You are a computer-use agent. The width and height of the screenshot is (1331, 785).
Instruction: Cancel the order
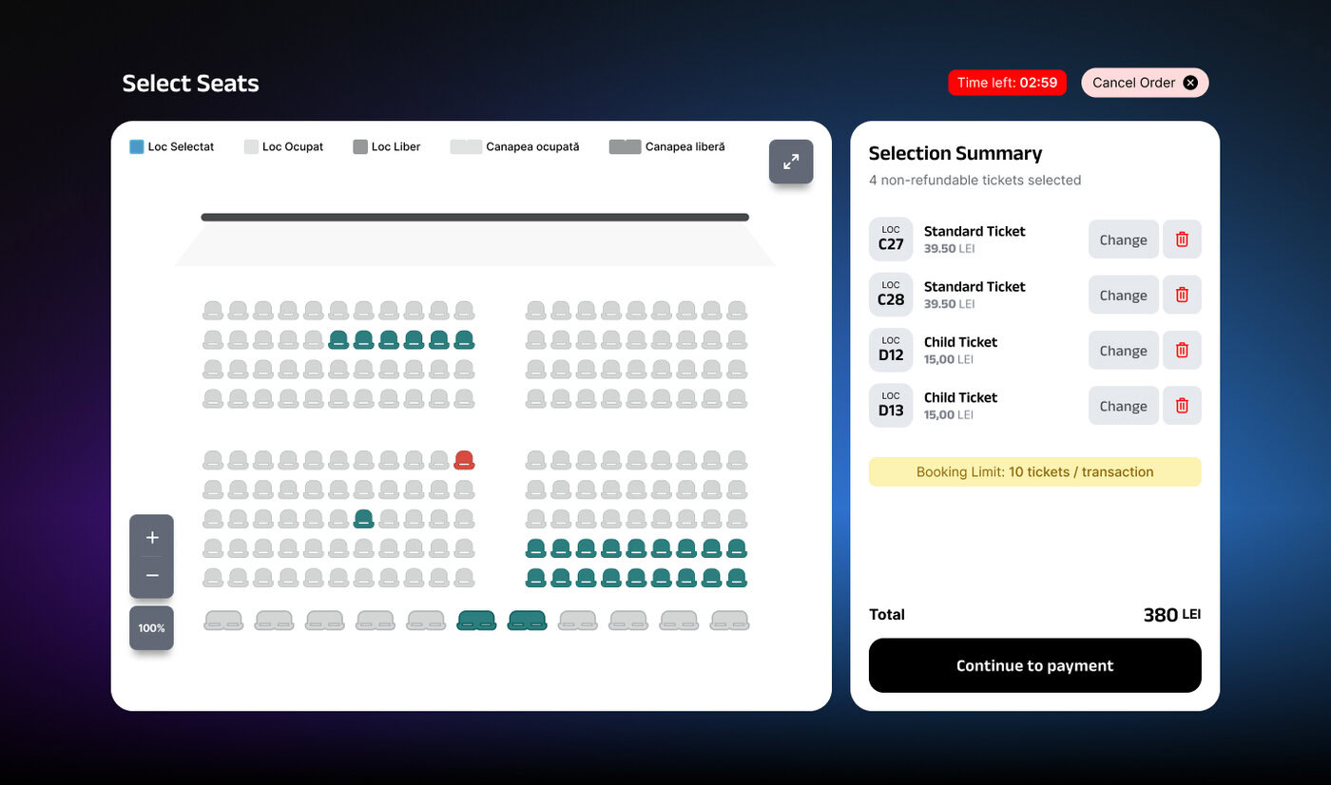pos(1145,83)
